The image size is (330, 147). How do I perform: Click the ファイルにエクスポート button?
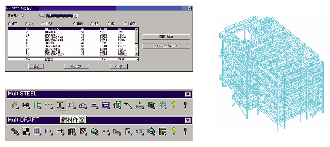(166, 46)
